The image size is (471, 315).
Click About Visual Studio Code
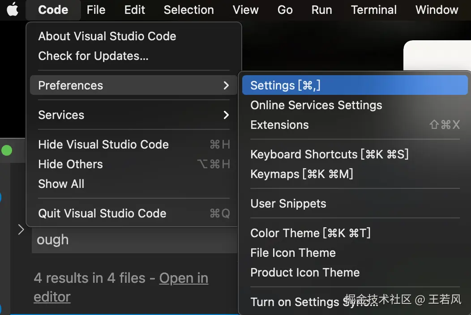point(107,36)
